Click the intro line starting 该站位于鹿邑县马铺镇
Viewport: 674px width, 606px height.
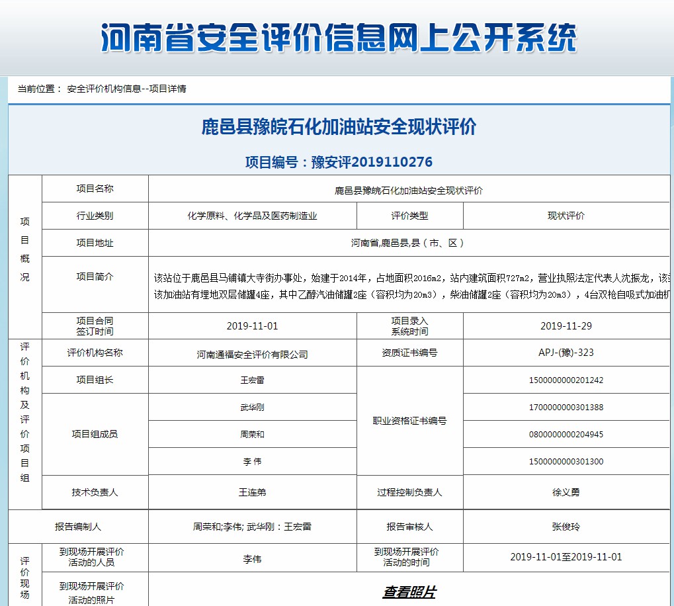coord(411,278)
